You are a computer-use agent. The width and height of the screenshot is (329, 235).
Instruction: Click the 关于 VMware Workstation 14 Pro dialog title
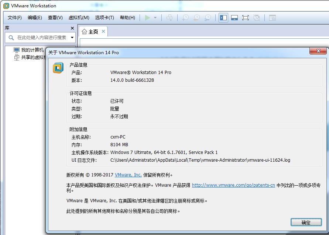click(x=84, y=53)
